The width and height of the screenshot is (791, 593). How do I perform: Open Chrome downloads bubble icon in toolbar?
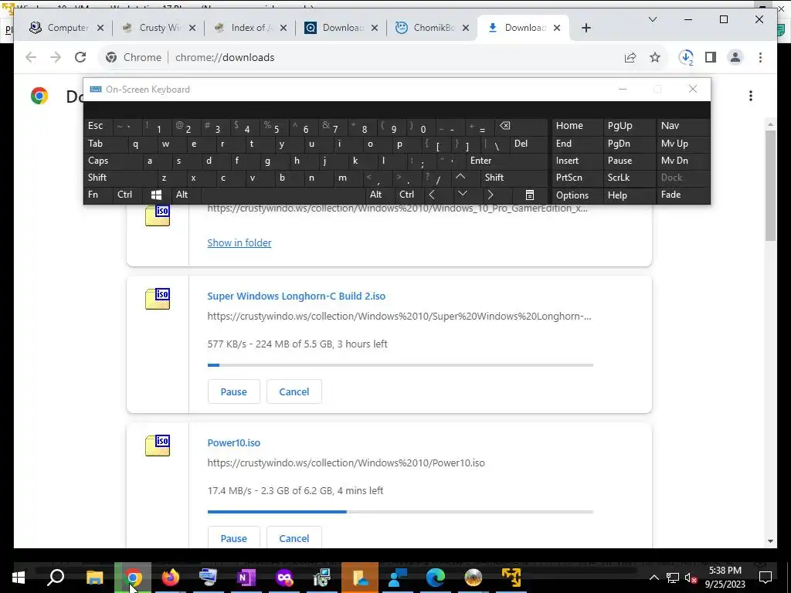pos(686,57)
